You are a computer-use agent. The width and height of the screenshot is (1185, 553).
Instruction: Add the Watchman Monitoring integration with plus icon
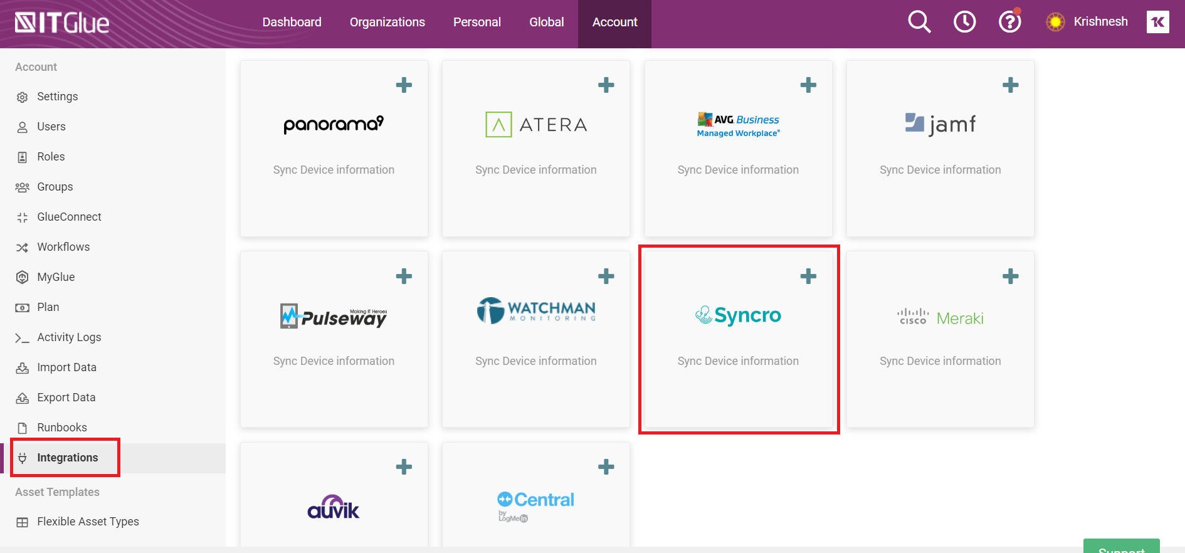click(x=606, y=276)
